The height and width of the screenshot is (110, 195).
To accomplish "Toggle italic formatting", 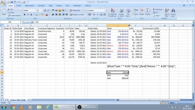I will pos(28,15).
